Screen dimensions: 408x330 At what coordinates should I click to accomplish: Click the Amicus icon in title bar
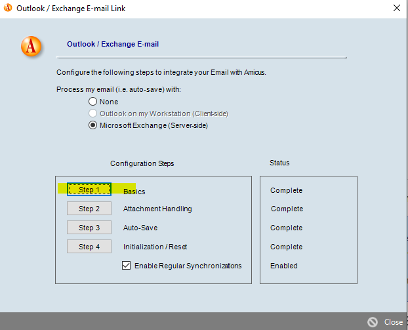(x=8, y=8)
